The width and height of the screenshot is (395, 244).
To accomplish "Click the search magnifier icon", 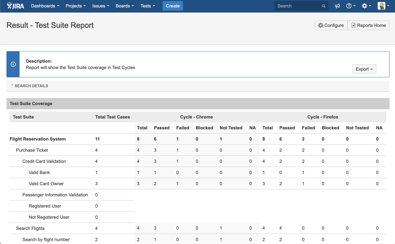I will point(323,6).
